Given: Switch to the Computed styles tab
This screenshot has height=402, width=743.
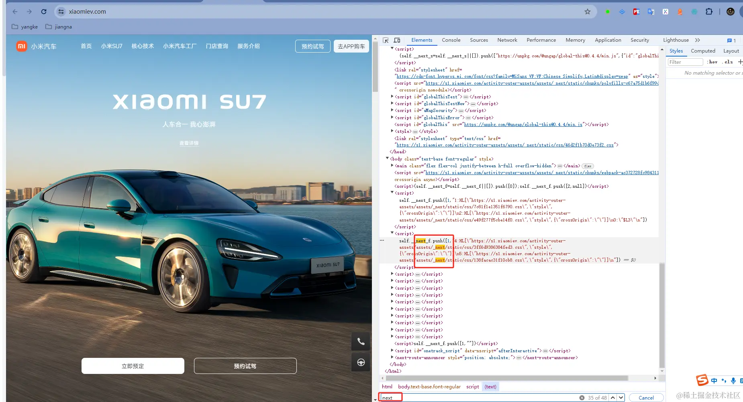Looking at the screenshot, I should point(703,51).
